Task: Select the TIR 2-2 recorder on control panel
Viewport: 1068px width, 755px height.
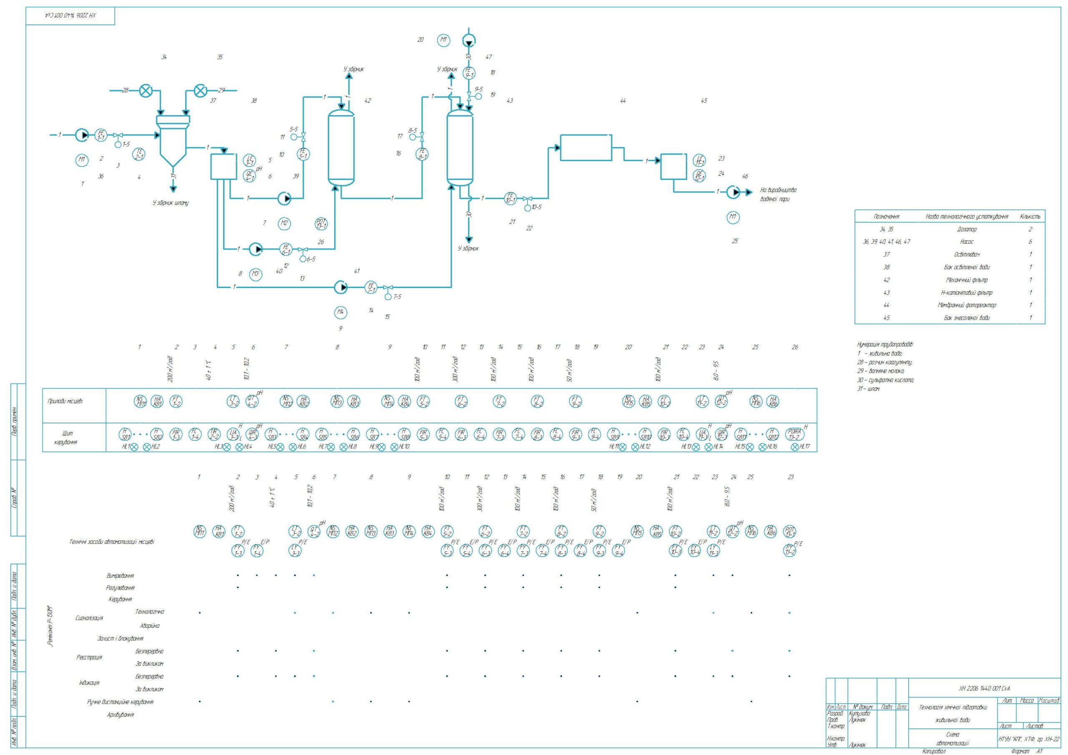Action: click(214, 434)
